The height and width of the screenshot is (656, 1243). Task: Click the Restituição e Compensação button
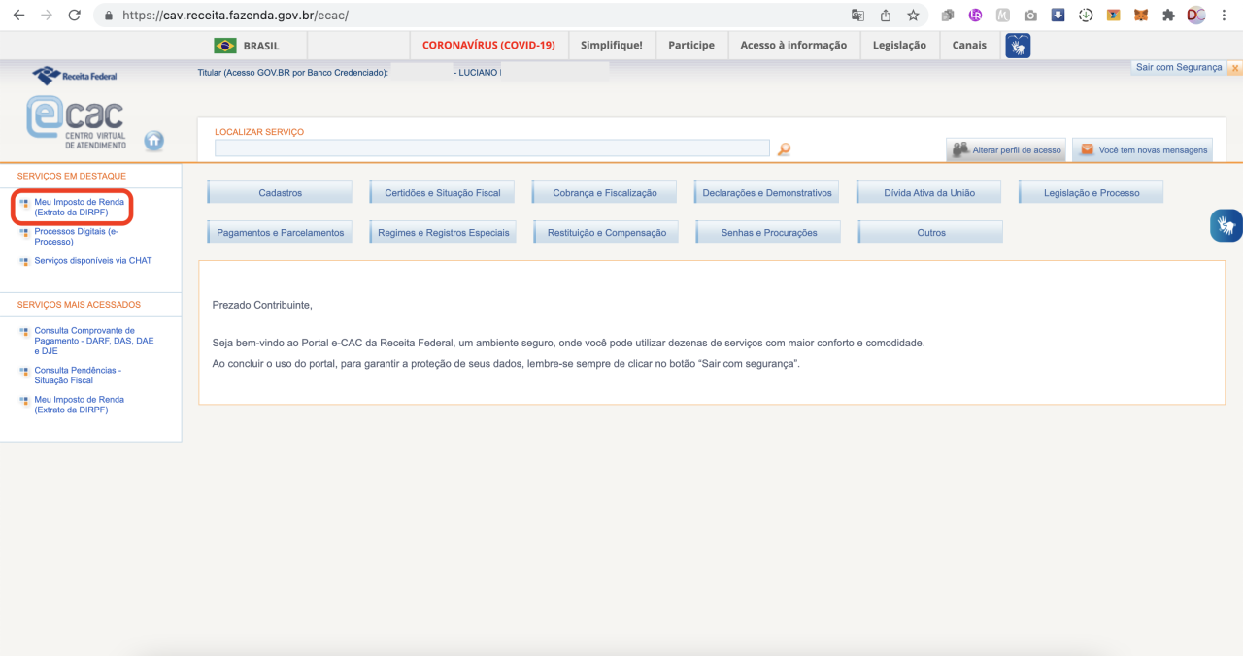click(x=605, y=232)
